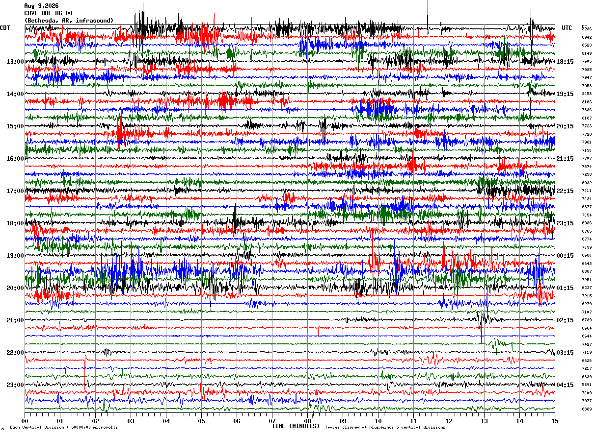Click the '22:00' CDT time label
Viewport: 594px width, 434px height.
15,353
